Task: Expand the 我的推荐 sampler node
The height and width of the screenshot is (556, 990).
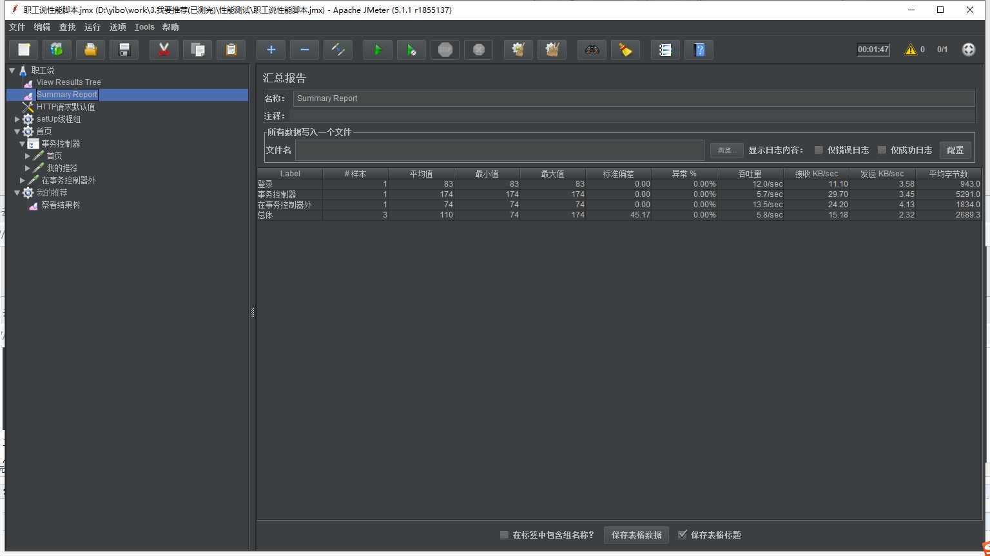Action: (28, 168)
